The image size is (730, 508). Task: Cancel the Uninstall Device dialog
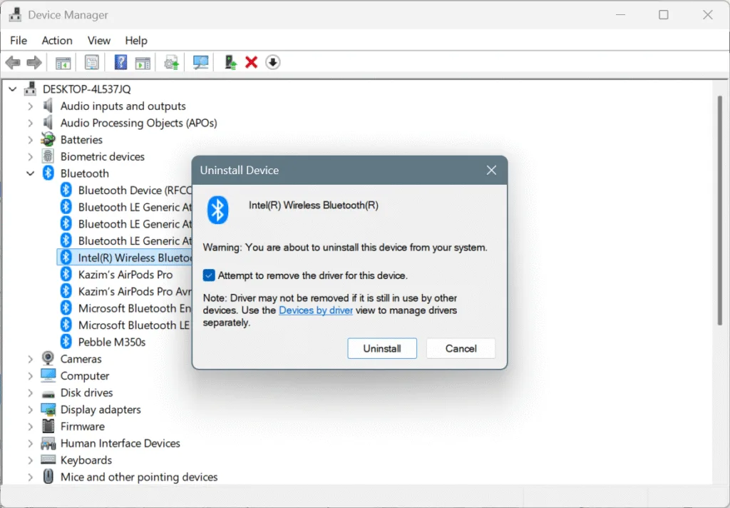coord(461,348)
